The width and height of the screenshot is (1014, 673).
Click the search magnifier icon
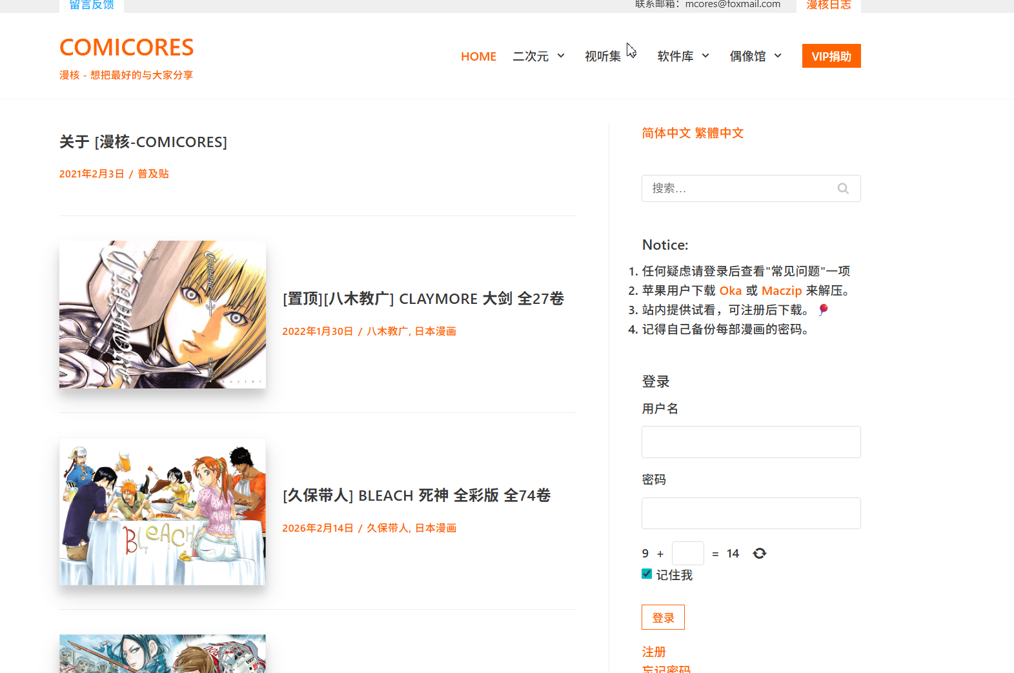843,188
